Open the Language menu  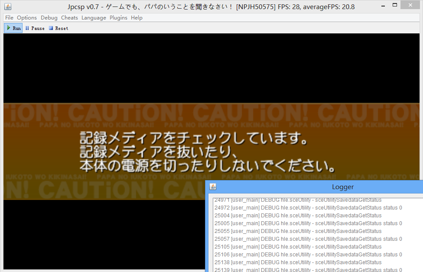[x=94, y=18]
